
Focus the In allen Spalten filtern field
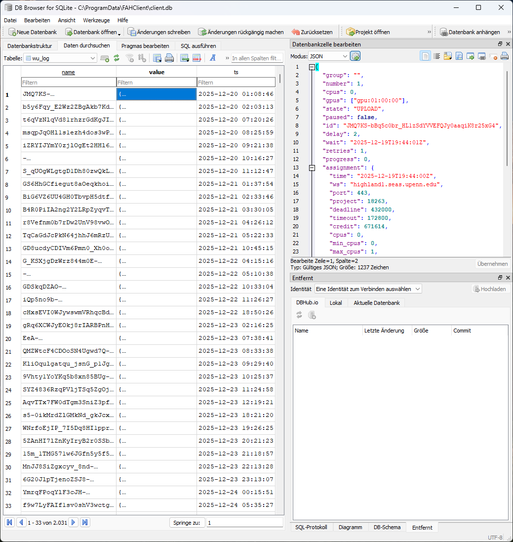[257, 58]
